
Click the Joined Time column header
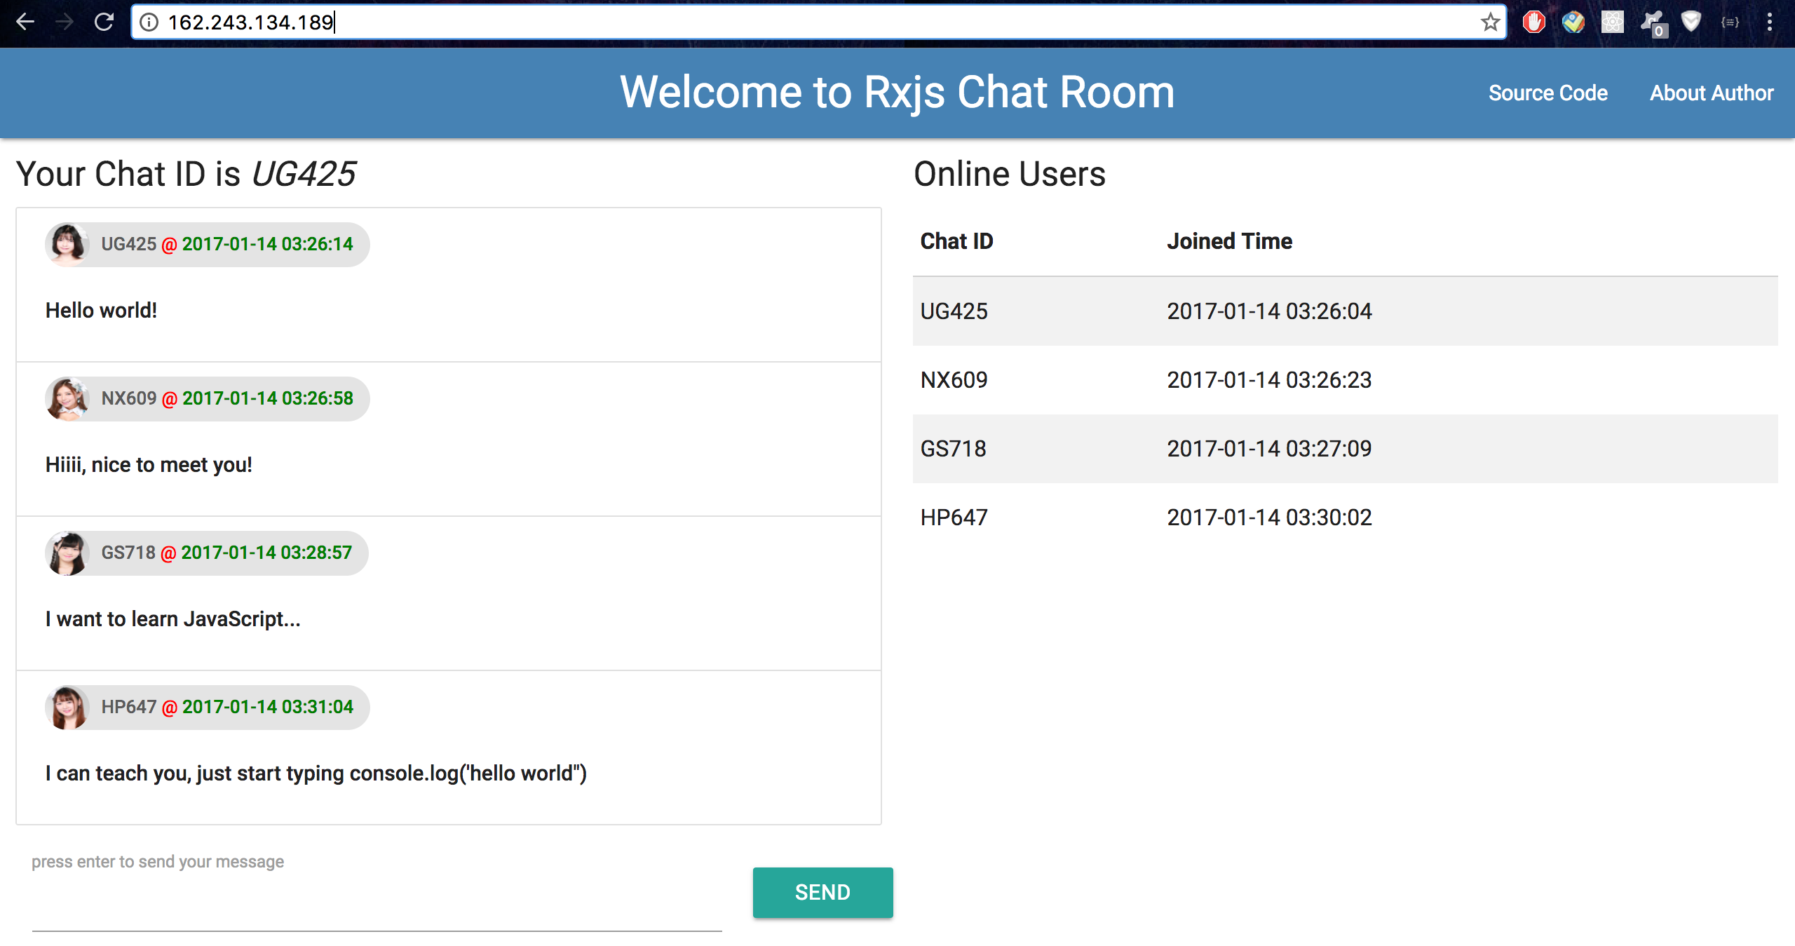tap(1228, 241)
